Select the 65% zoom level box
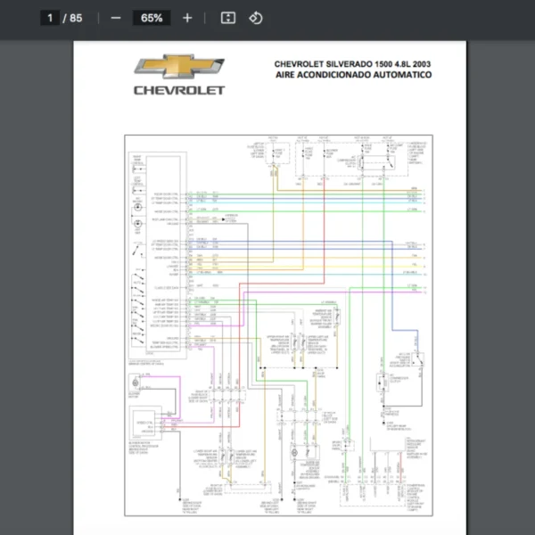This screenshot has height=535, width=535. (x=151, y=18)
